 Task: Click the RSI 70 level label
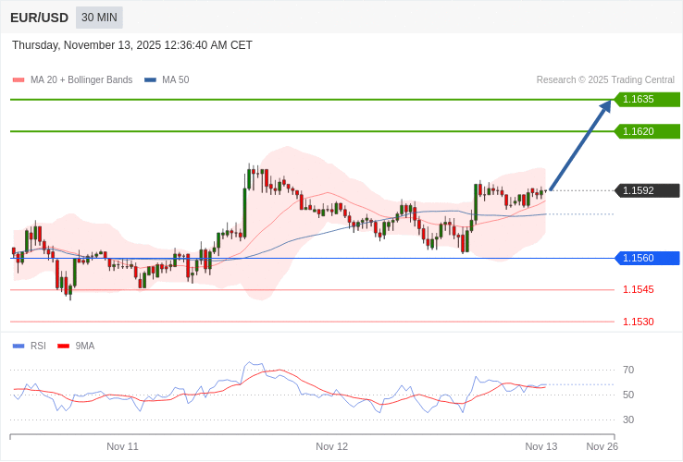click(627, 370)
